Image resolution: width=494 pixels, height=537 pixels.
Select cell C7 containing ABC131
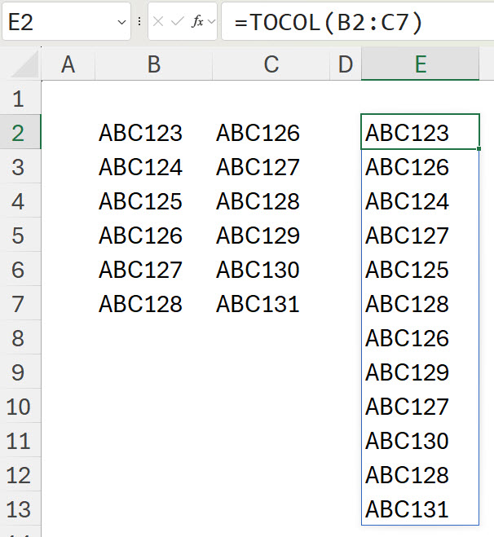pos(258,304)
